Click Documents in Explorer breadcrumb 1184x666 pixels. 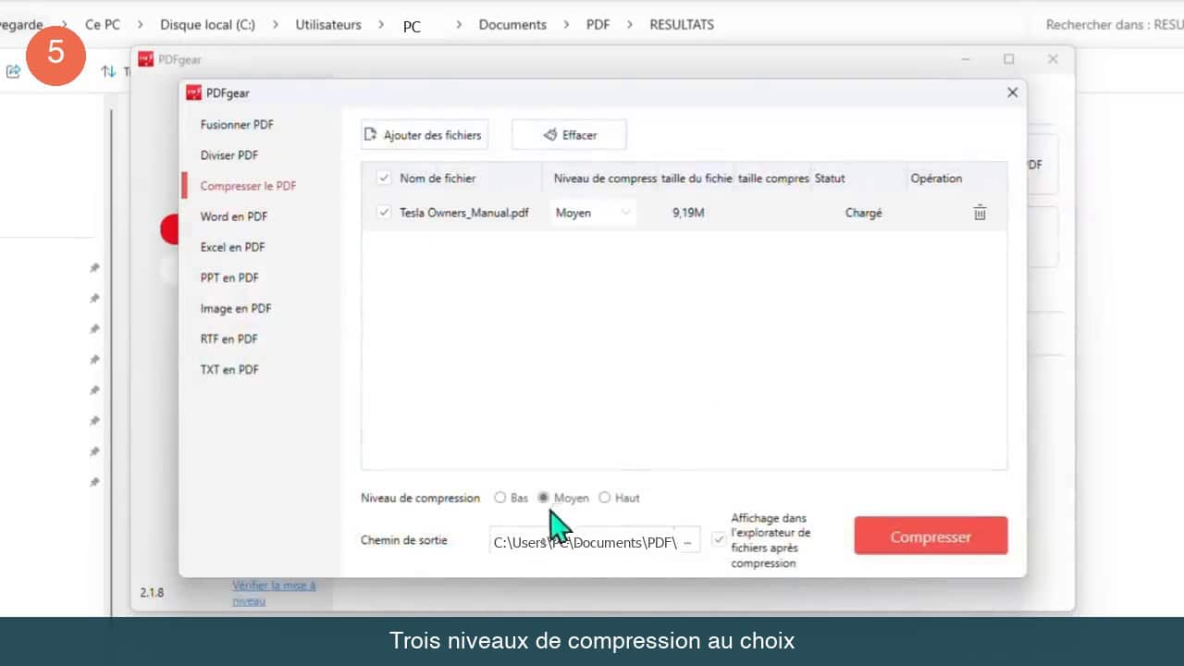(x=512, y=25)
